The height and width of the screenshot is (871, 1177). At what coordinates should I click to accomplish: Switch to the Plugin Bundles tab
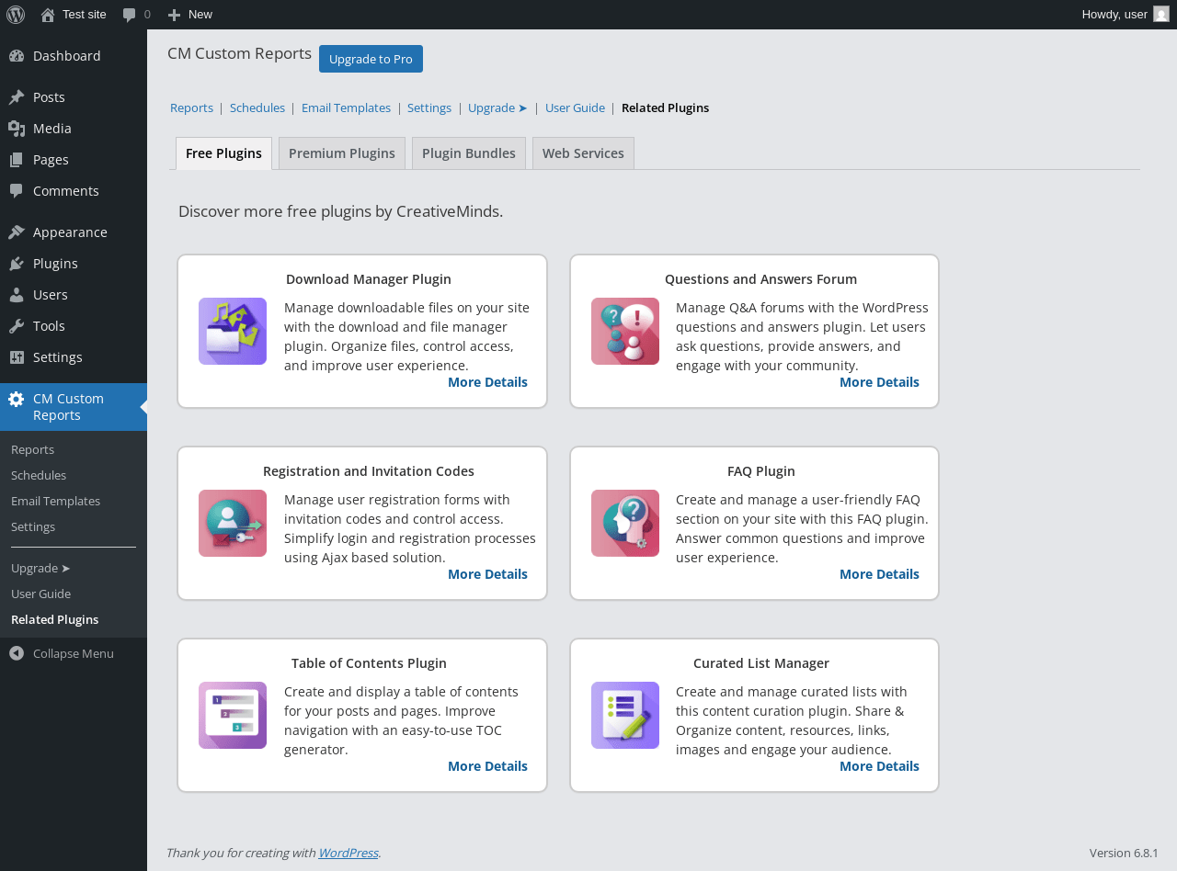[469, 153]
